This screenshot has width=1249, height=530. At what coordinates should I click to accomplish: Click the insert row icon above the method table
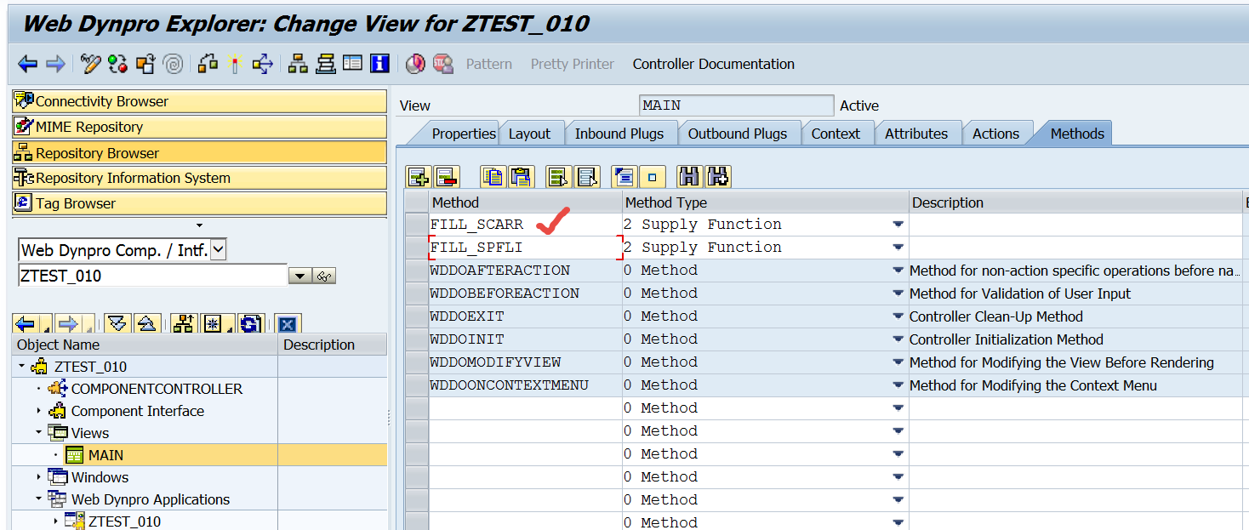click(418, 177)
